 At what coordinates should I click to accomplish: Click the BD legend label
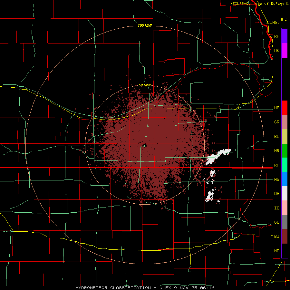tap(276, 137)
